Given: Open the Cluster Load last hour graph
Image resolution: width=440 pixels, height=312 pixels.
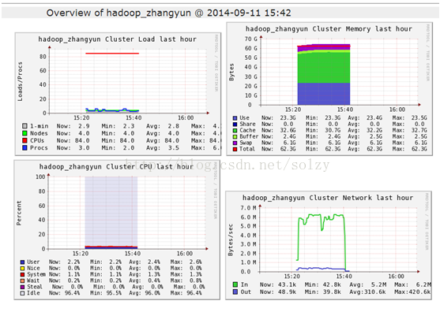Looking at the screenshot, I should pyautogui.click(x=118, y=94).
